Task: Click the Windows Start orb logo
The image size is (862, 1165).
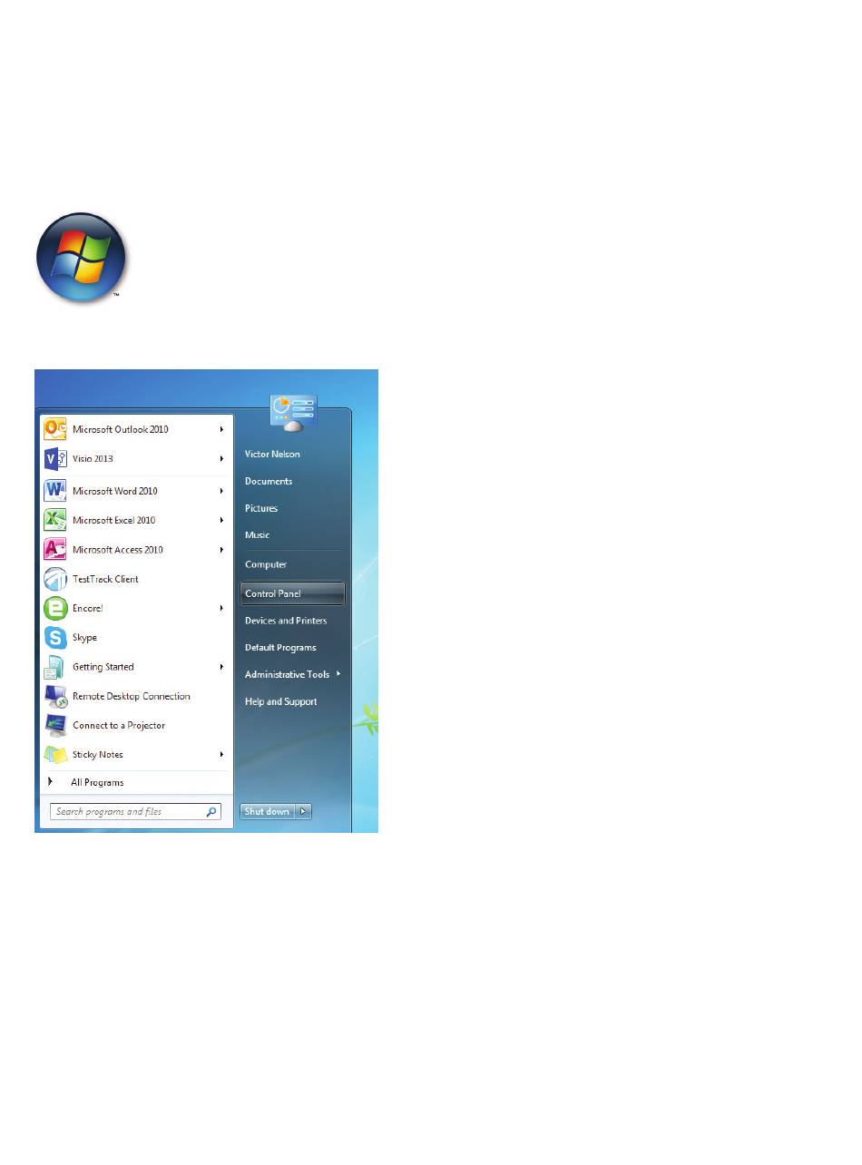Action: pyautogui.click(x=82, y=258)
